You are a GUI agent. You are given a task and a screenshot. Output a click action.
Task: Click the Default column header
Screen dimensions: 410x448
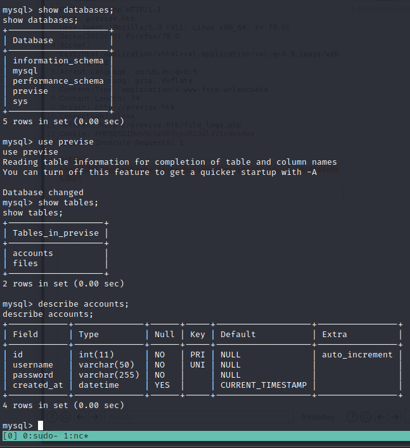click(x=238, y=335)
